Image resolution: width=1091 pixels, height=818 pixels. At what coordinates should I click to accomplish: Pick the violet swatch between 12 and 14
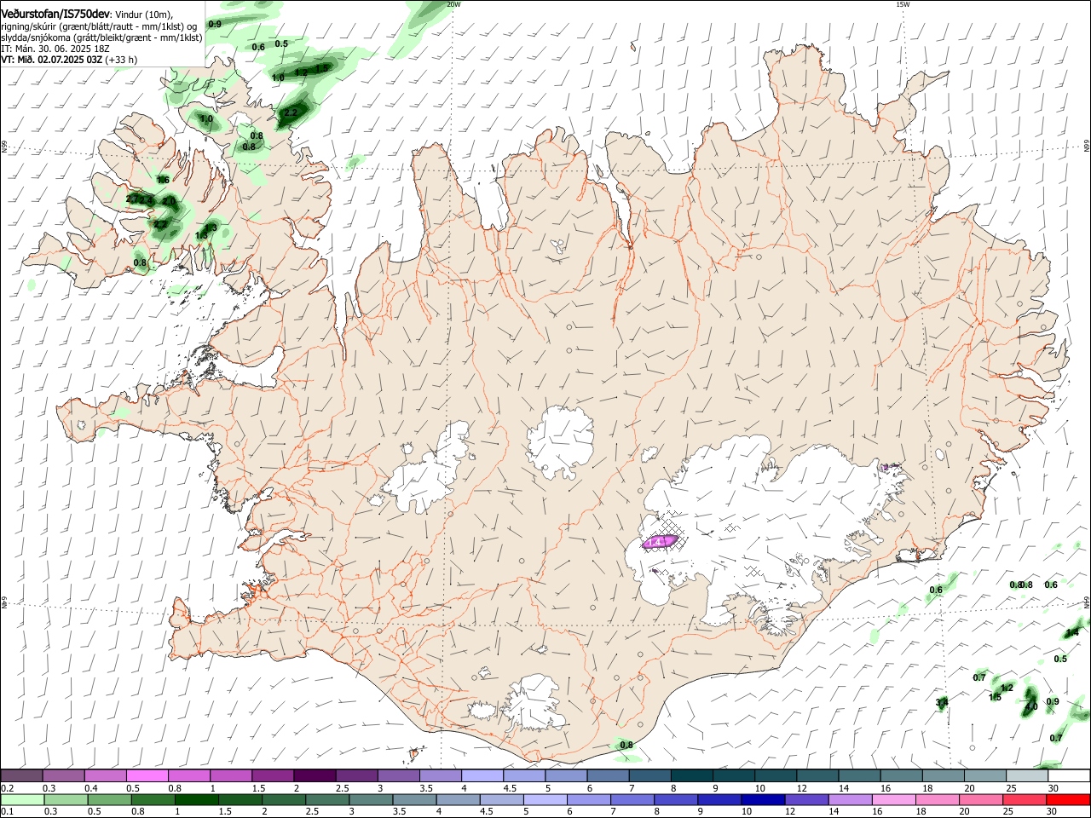point(805,800)
